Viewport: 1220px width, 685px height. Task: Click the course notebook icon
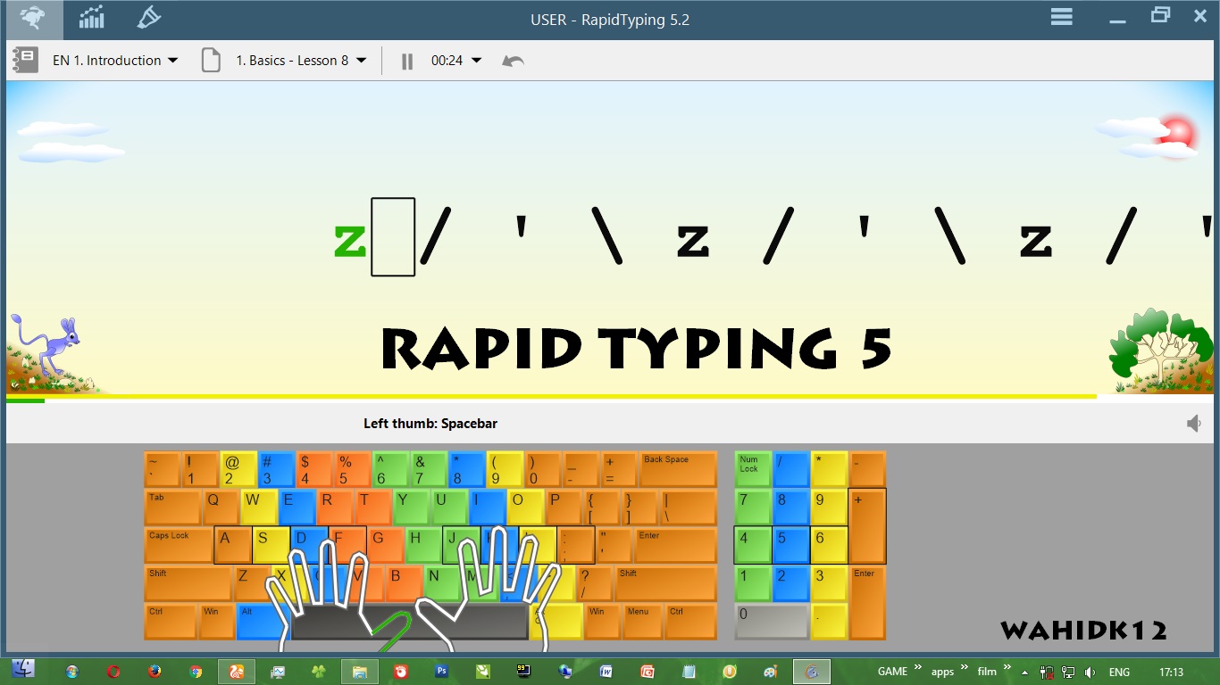pyautogui.click(x=26, y=60)
